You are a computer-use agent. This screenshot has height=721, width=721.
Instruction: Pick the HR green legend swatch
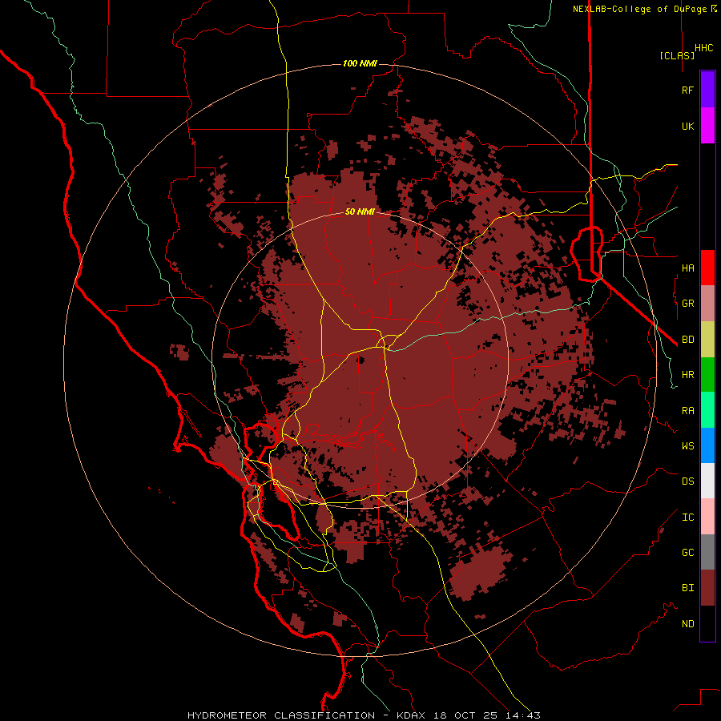(x=707, y=375)
